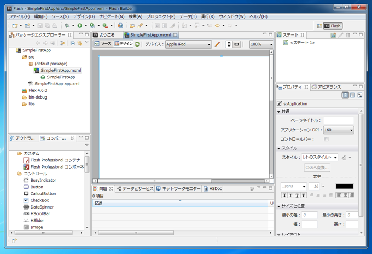
Task: Switch properties to category view icon
Action: pyautogui.click(x=352, y=95)
